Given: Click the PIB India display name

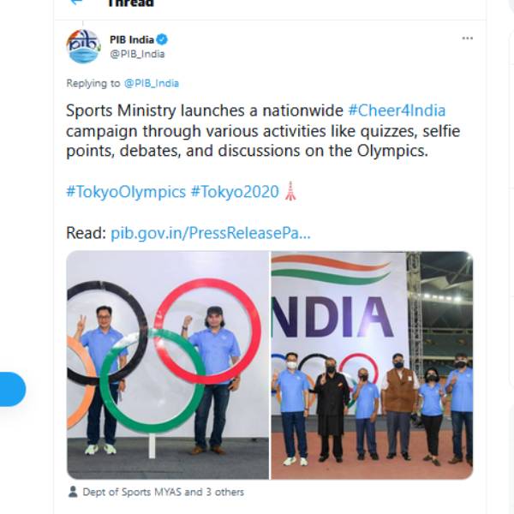Looking at the screenshot, I should point(131,39).
